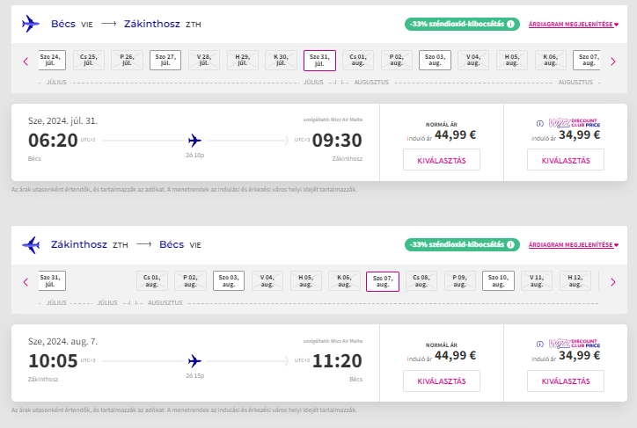This screenshot has width=637, height=428.
Task: Select return date Szo 10, aug.
Action: click(498, 280)
